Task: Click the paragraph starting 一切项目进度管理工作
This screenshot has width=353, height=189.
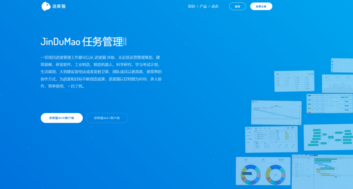Action: click(x=101, y=72)
